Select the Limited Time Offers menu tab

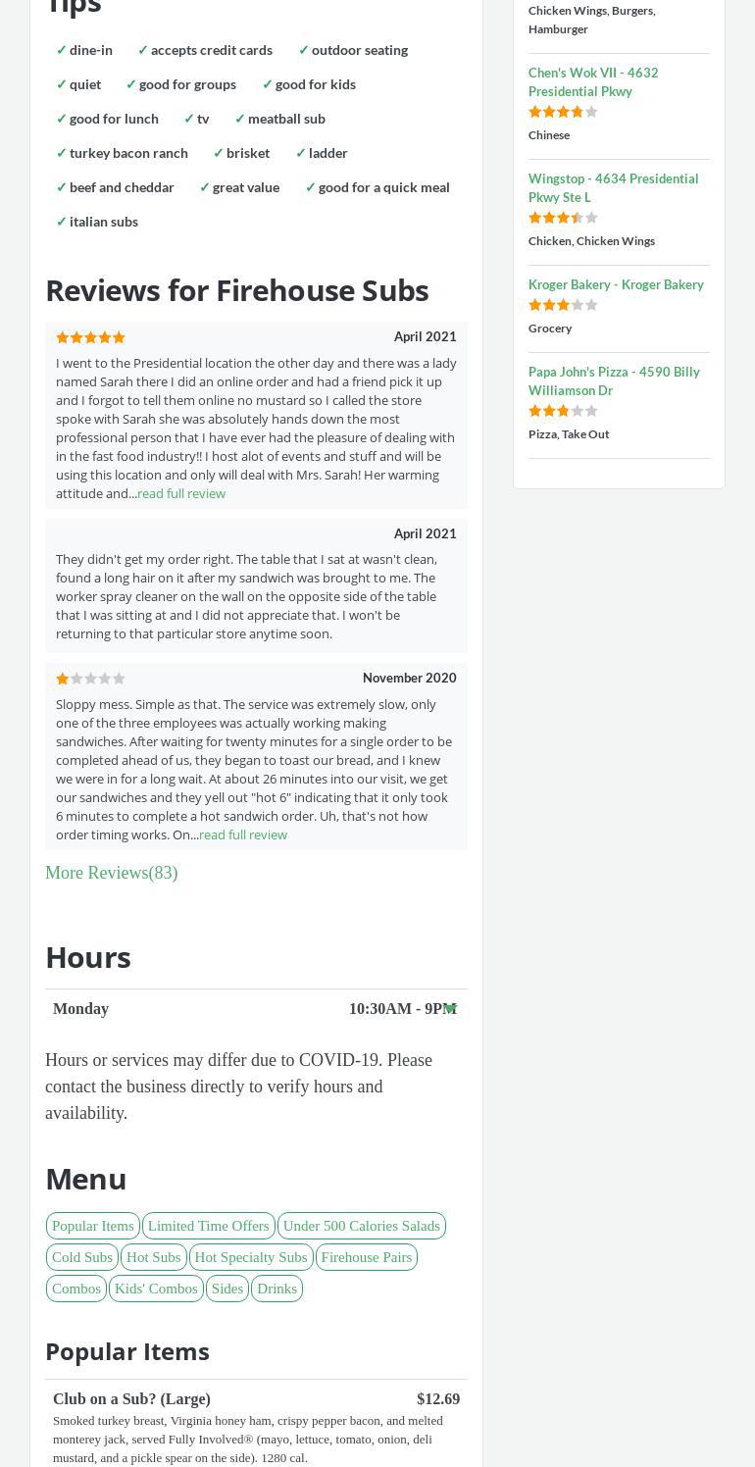208,1226
